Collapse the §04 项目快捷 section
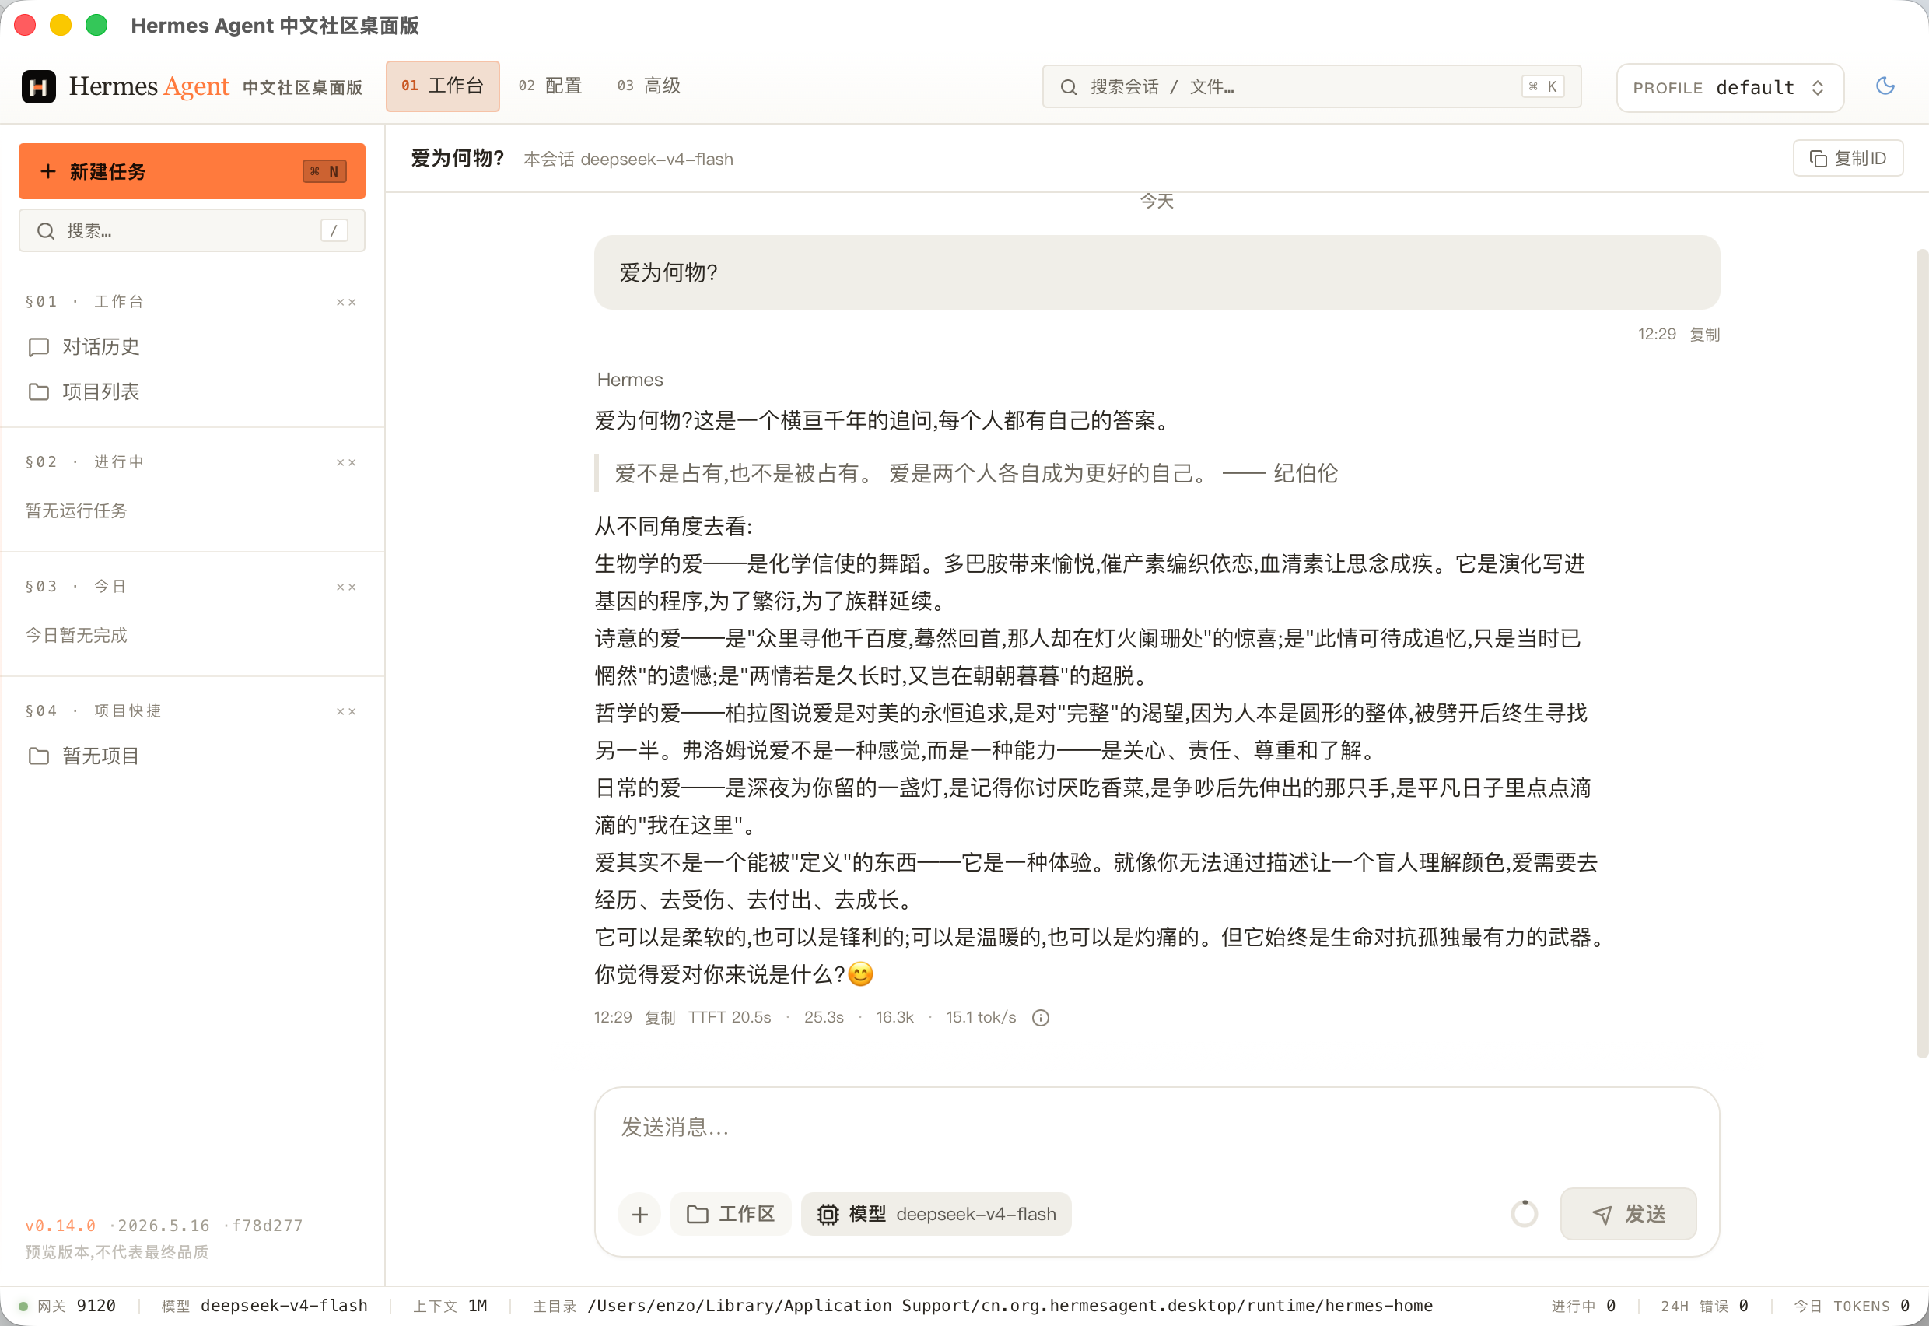The image size is (1929, 1326). click(346, 712)
